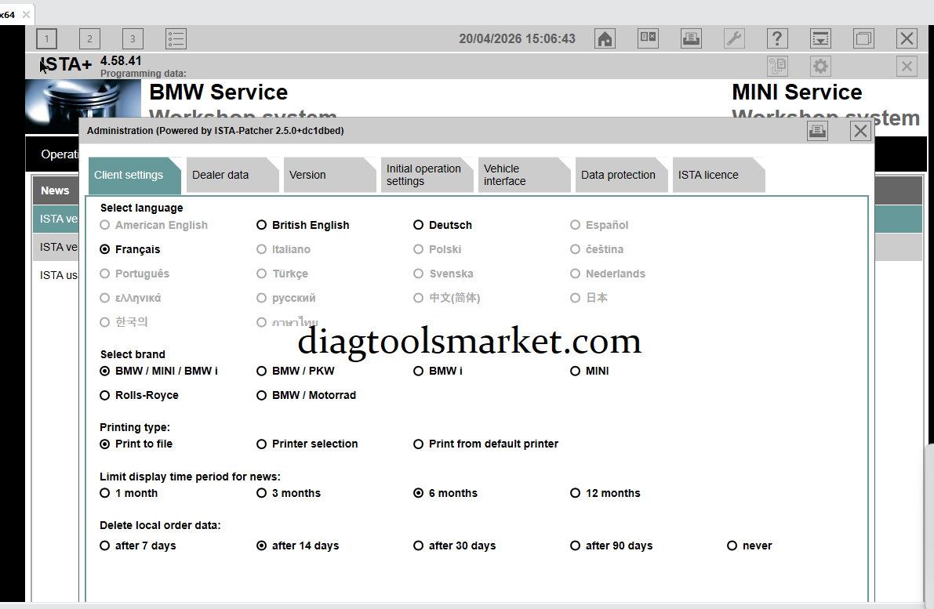
Task: Click the News header in the list
Action: [x=55, y=190]
